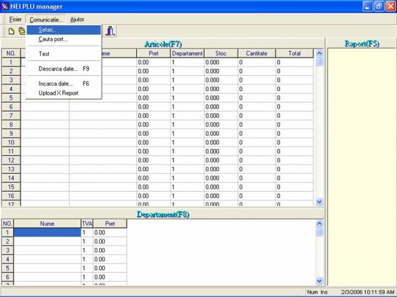The width and height of the screenshot is (397, 297).
Task: Click the NEI PLU manager title bar icon
Action: coord(5,7)
